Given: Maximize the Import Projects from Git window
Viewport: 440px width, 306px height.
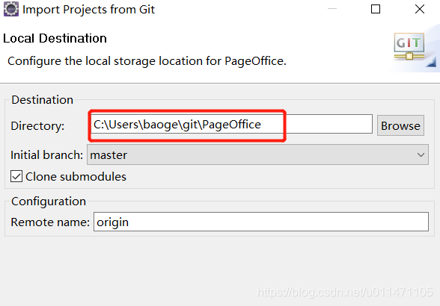Looking at the screenshot, I should [376, 9].
